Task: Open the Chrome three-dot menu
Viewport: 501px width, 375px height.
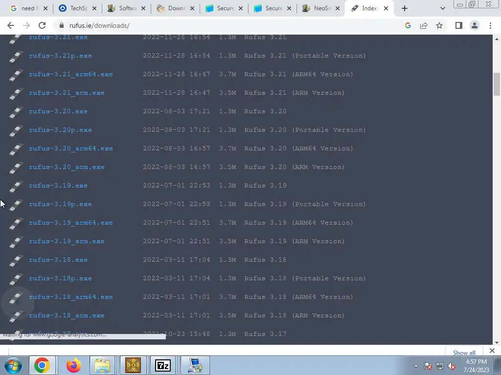Action: pyautogui.click(x=490, y=25)
